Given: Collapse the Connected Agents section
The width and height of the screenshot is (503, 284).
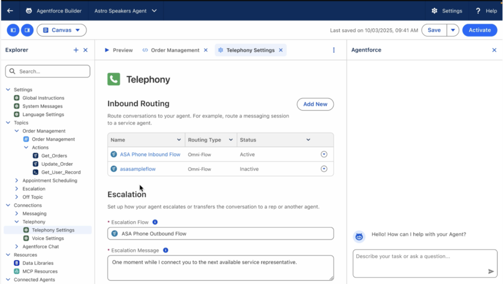Looking at the screenshot, I should (8, 280).
